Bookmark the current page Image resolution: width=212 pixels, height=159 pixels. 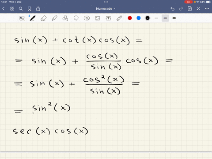(x=30, y=9)
